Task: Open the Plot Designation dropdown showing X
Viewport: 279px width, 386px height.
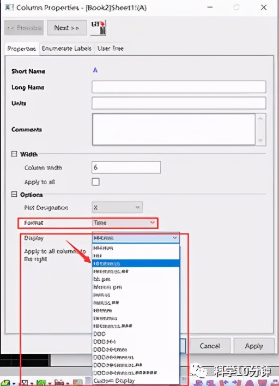Action: tap(117, 208)
